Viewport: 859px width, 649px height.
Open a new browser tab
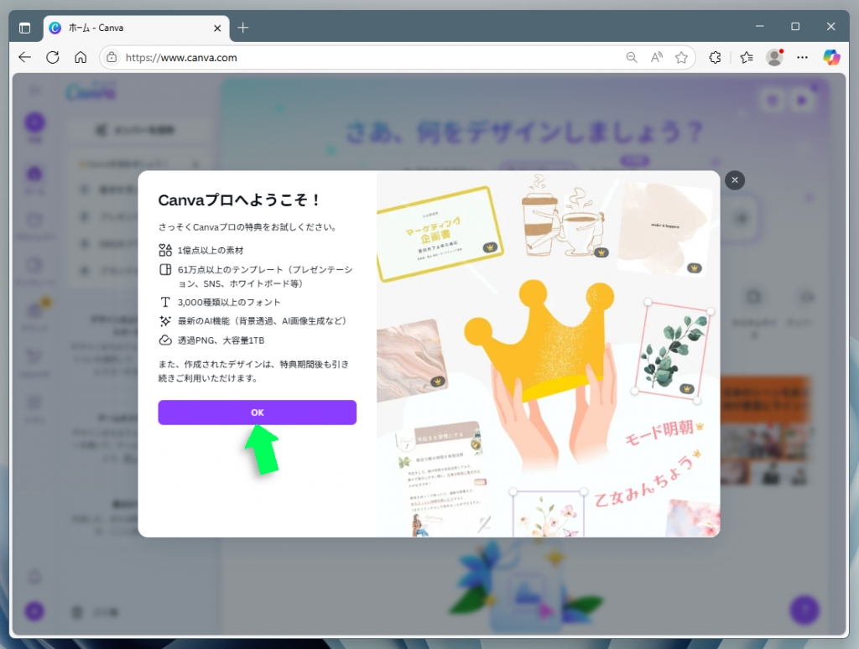pyautogui.click(x=242, y=27)
